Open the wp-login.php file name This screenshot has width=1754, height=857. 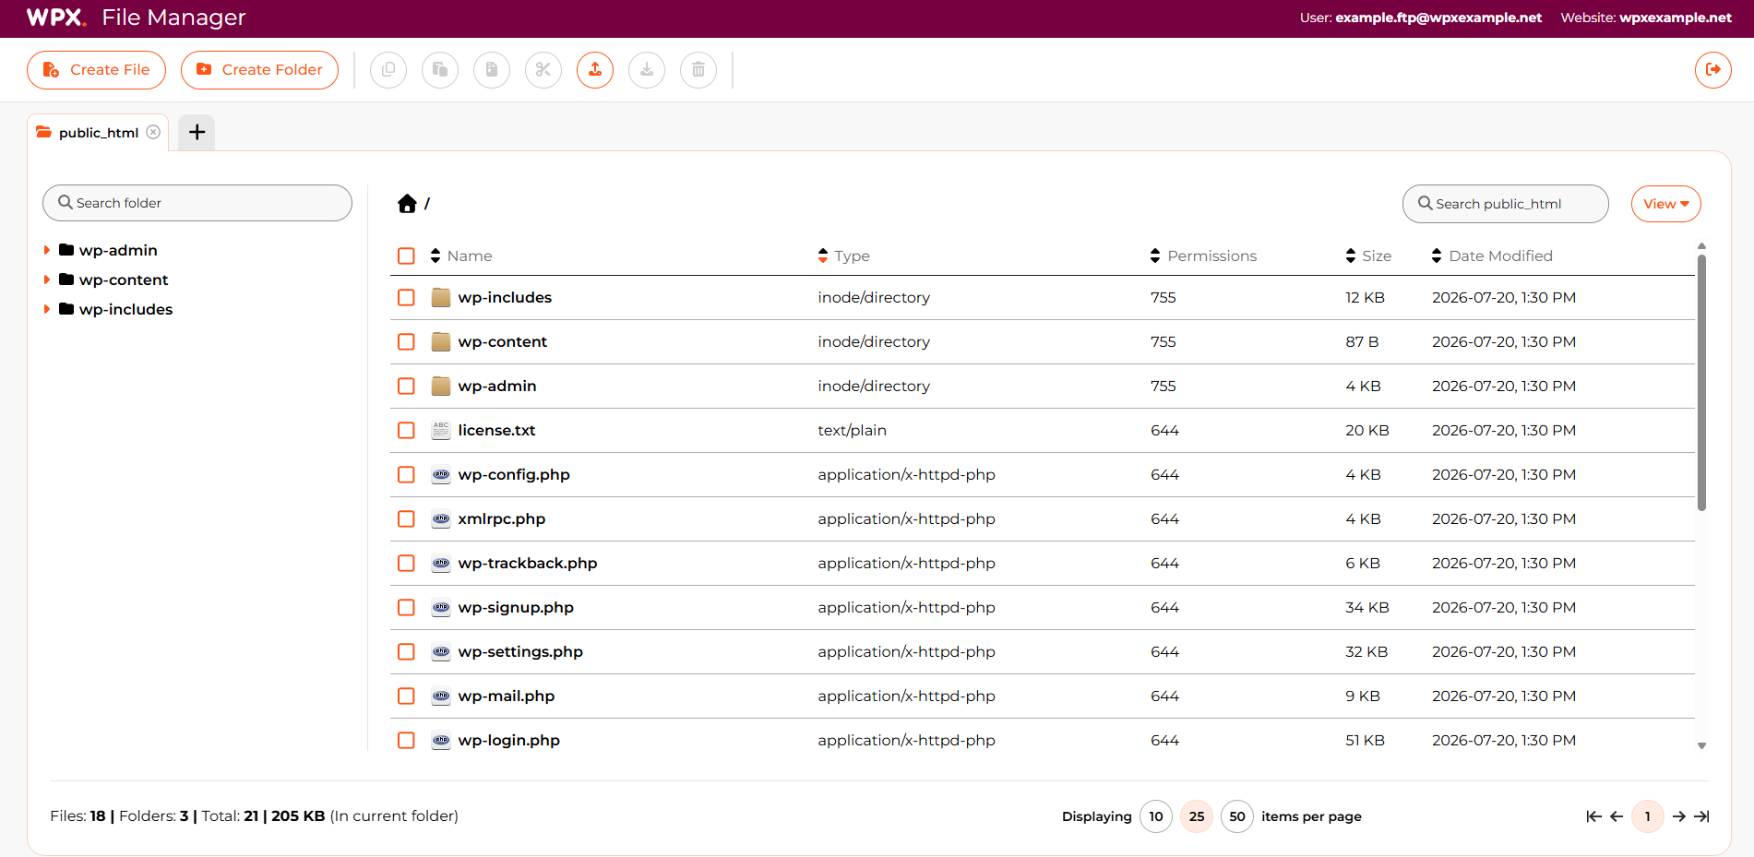click(508, 740)
